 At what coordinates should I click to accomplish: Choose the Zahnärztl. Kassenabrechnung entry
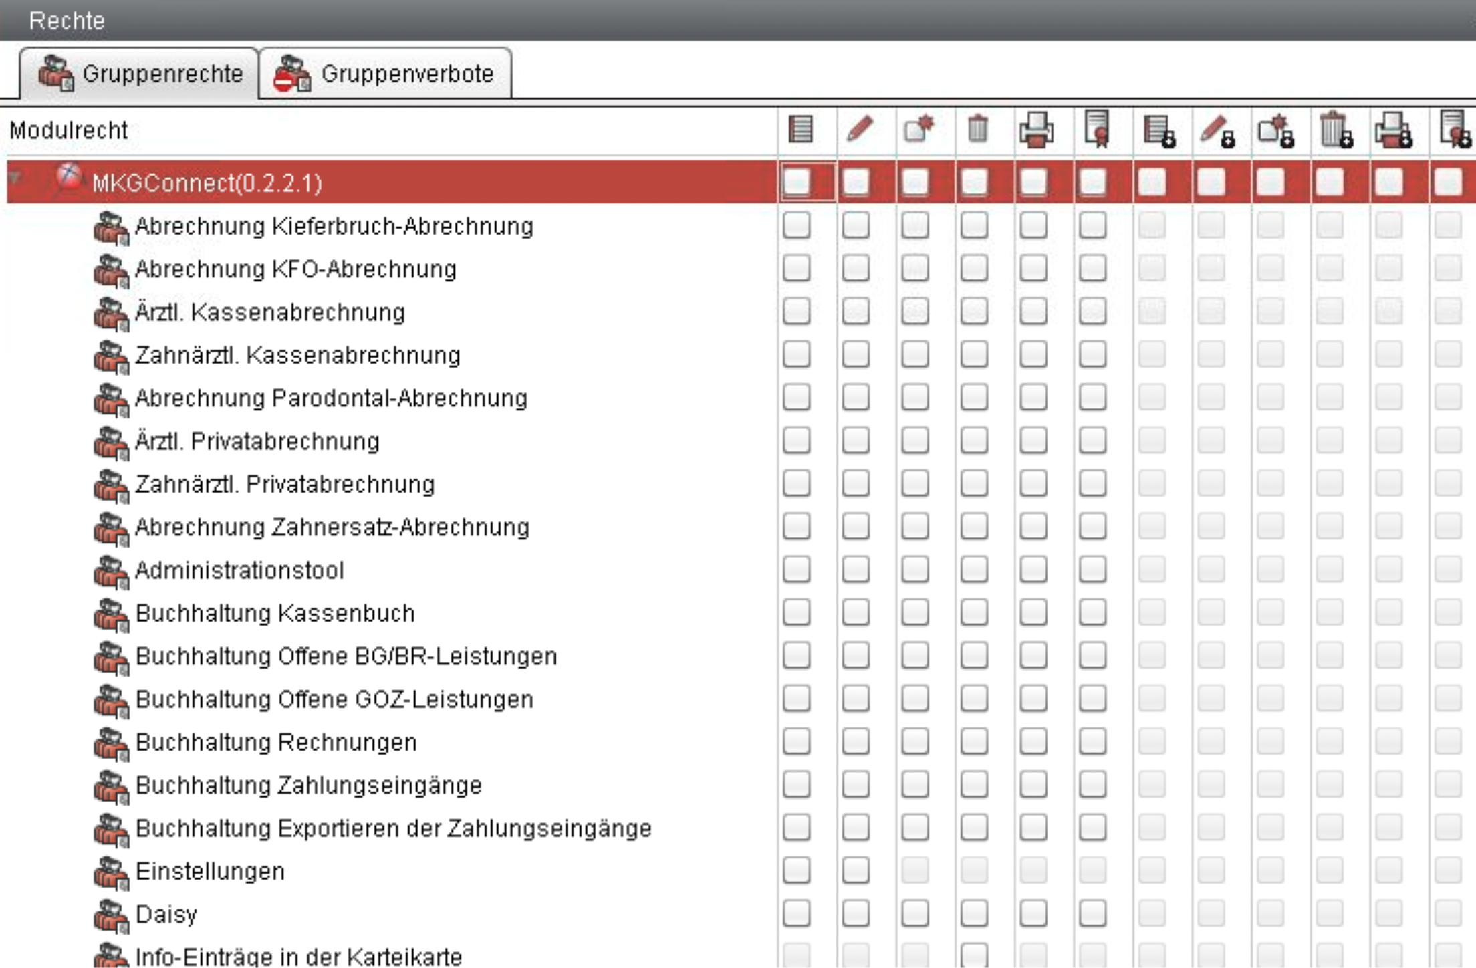pyautogui.click(x=298, y=356)
